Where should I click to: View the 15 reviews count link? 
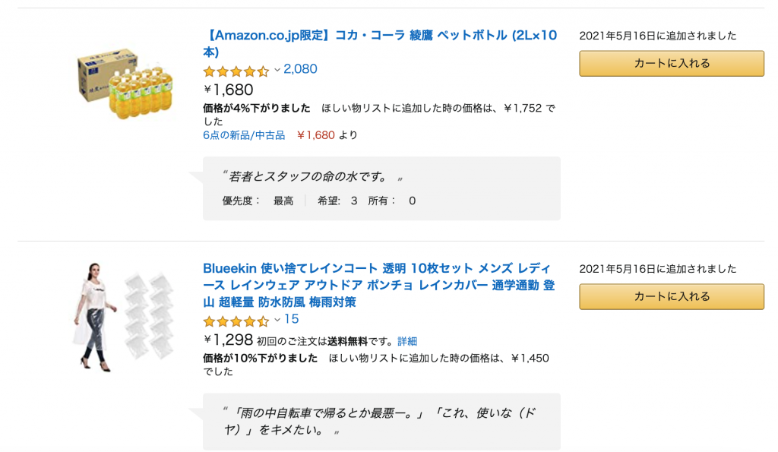(x=291, y=319)
